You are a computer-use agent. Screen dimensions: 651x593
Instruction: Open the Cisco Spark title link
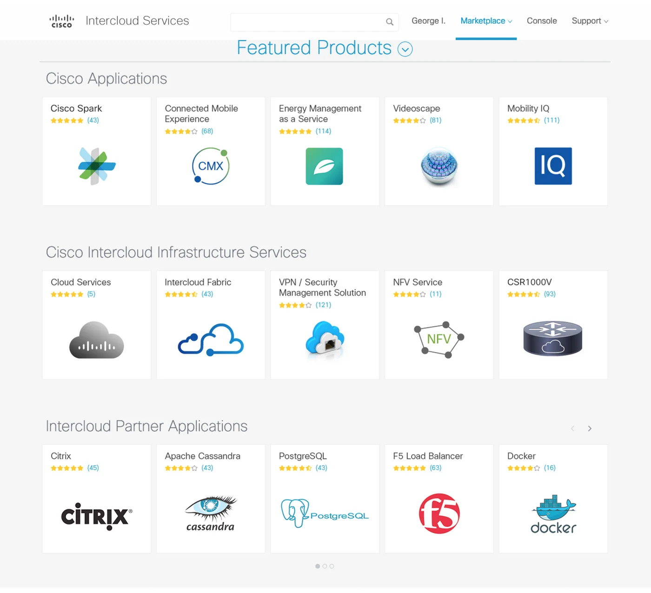(x=76, y=108)
